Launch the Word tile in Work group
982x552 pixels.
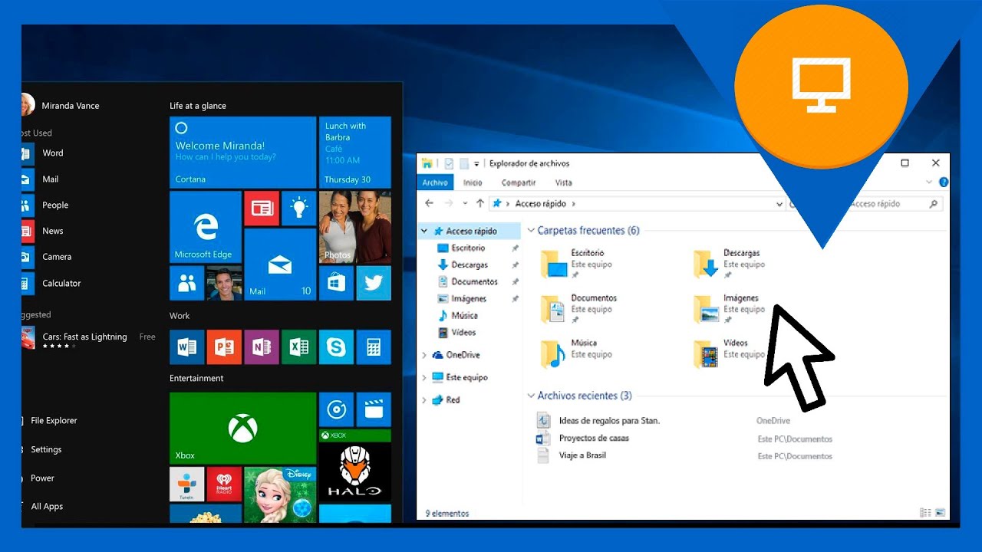(186, 347)
